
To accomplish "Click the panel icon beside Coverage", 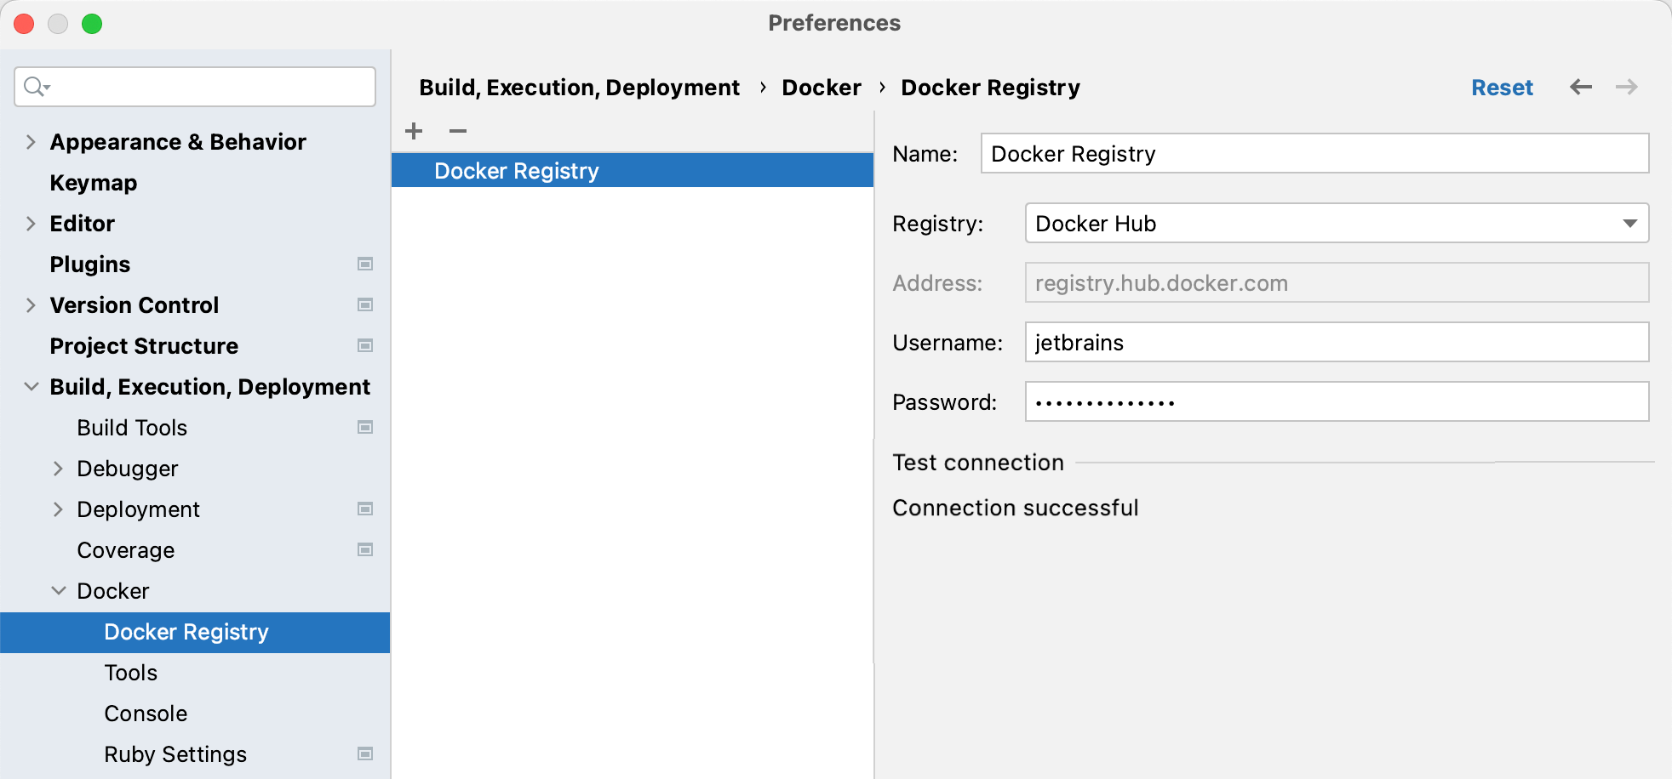I will 365,549.
